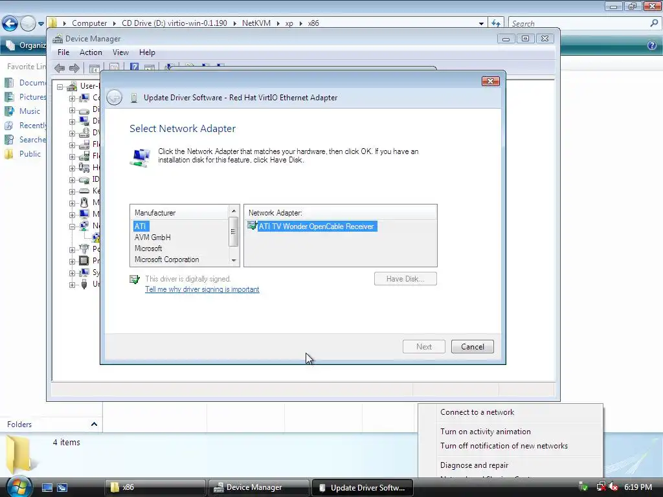
Task: Click show/hide console tree toolbar icon
Action: [x=95, y=68]
